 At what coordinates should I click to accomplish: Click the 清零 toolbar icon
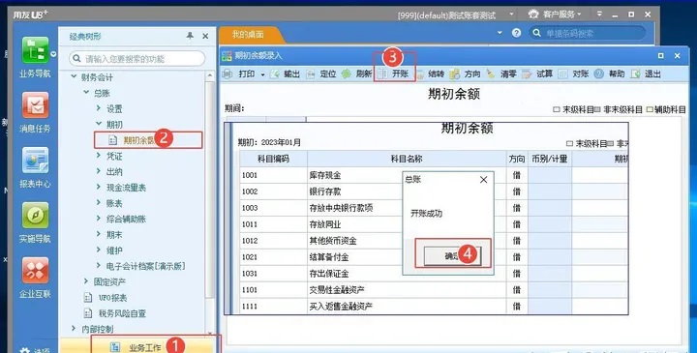tap(491, 74)
